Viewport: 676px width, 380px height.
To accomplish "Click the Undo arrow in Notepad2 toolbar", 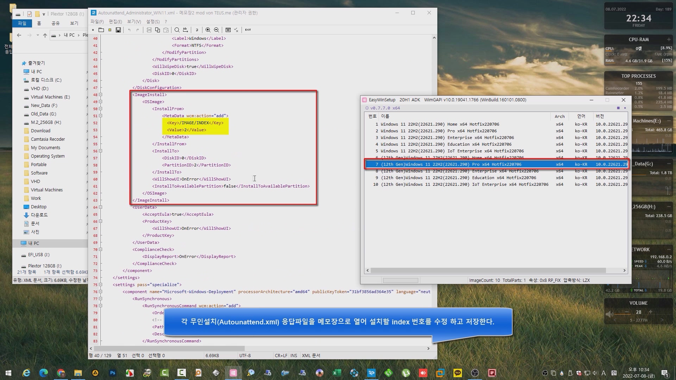I will click(129, 30).
